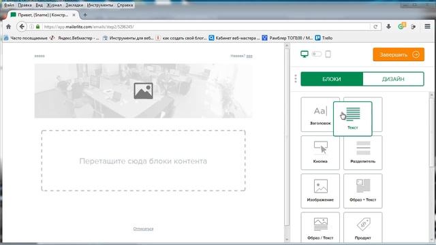Switch to the ДИЗАЙН tab

click(x=393, y=79)
